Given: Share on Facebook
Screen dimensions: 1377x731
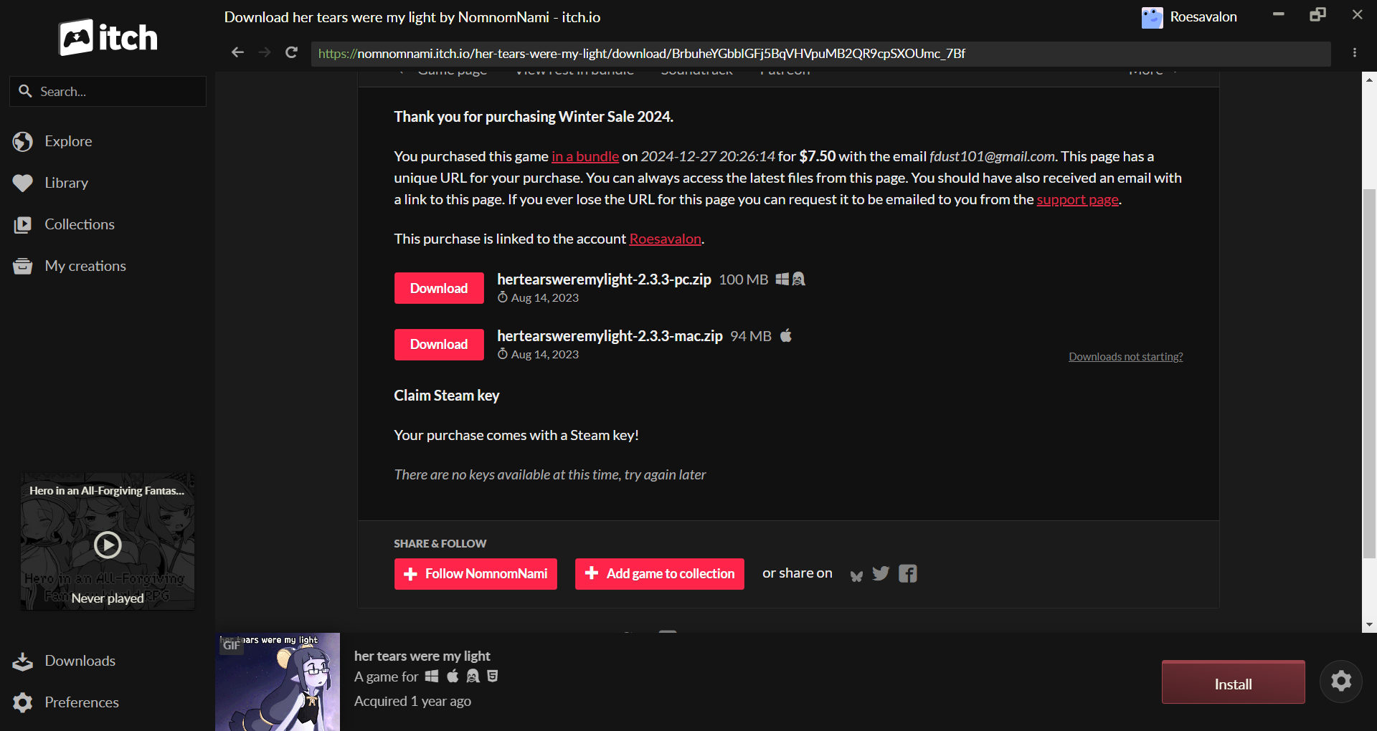Looking at the screenshot, I should click(908, 573).
